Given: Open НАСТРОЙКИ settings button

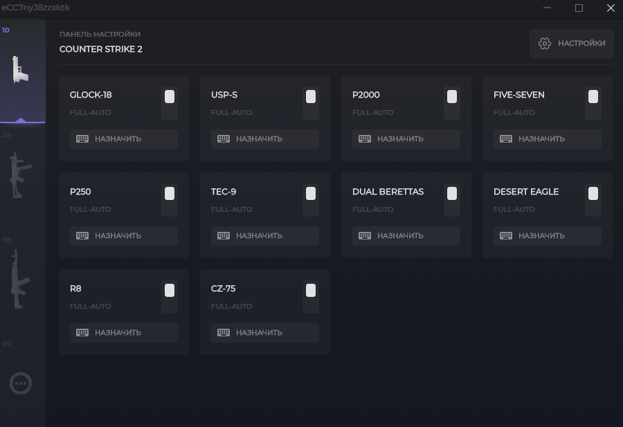Looking at the screenshot, I should coord(572,44).
